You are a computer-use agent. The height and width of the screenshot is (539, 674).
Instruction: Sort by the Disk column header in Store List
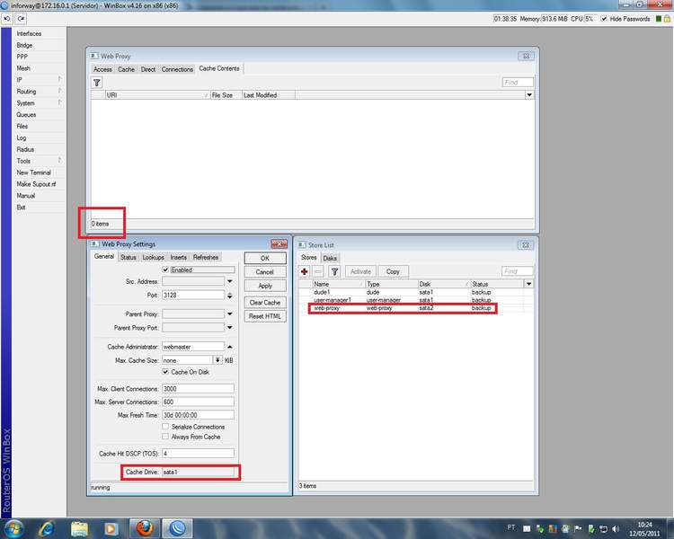(444, 284)
